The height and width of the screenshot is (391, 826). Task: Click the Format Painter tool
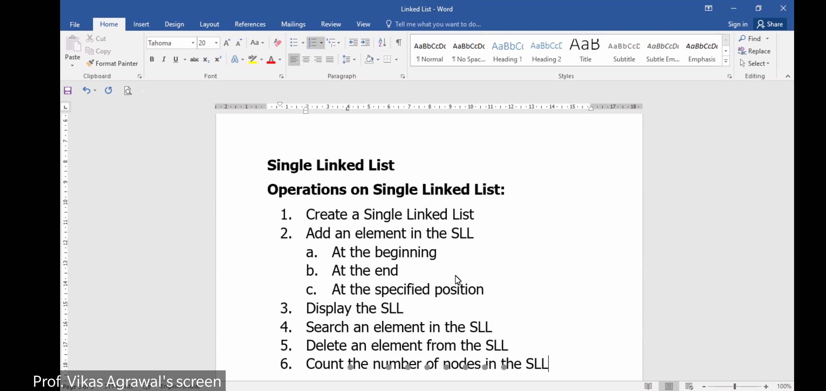click(x=112, y=63)
